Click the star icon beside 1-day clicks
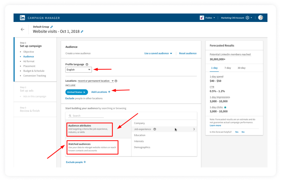Viewport: 281px width, 181px height. [x=225, y=107]
